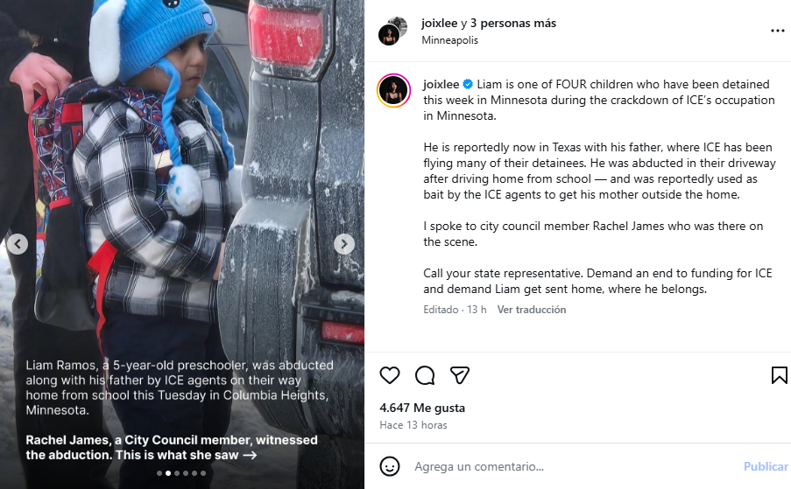Click the carousel pagination dots

pyautogui.click(x=181, y=473)
